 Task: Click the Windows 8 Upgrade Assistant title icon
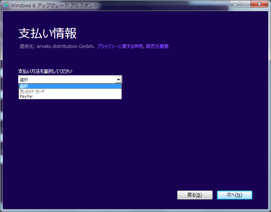point(6,5)
